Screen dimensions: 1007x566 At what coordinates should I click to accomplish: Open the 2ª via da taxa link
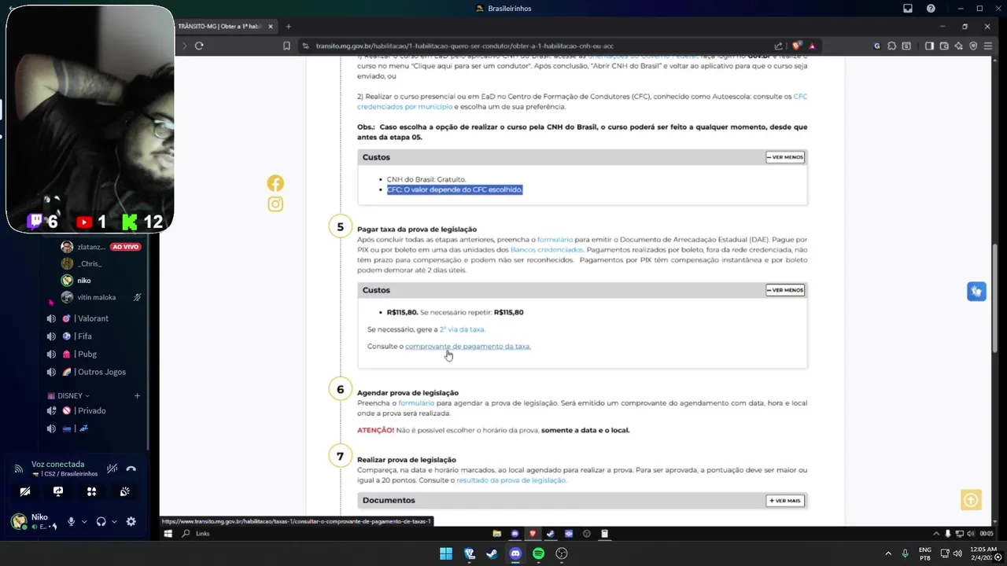coord(463,329)
